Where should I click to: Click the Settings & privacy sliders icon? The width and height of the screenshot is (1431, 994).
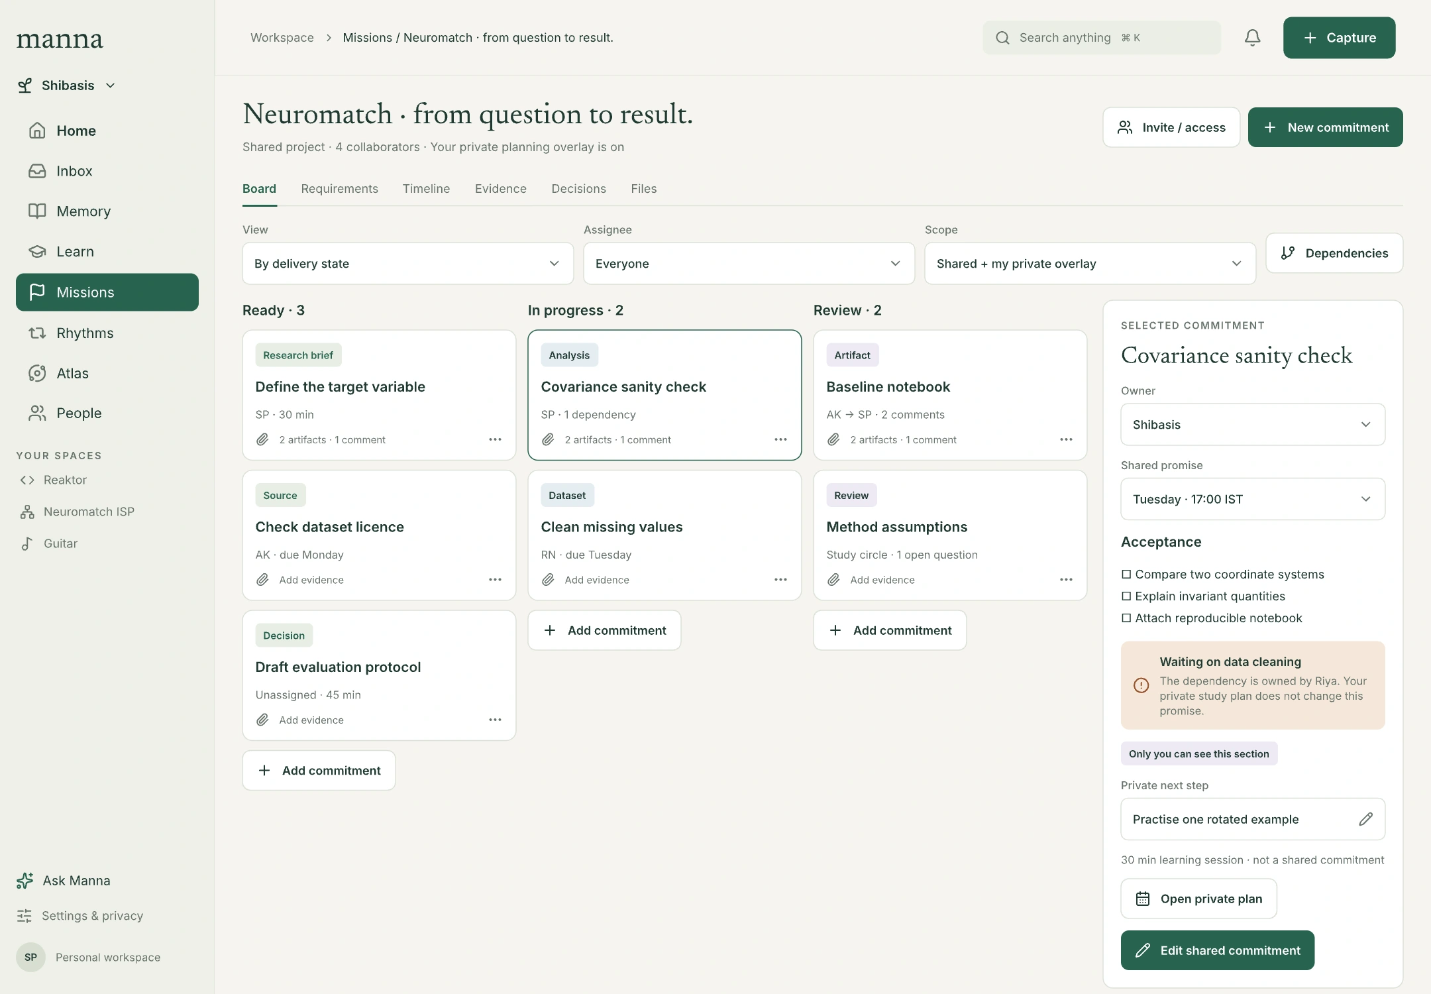(25, 916)
